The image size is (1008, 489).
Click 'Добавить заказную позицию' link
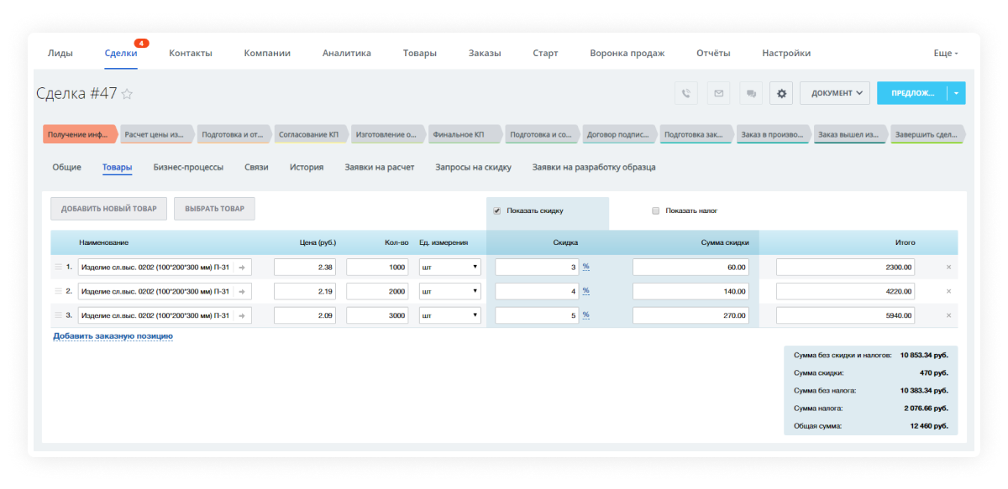tap(113, 336)
